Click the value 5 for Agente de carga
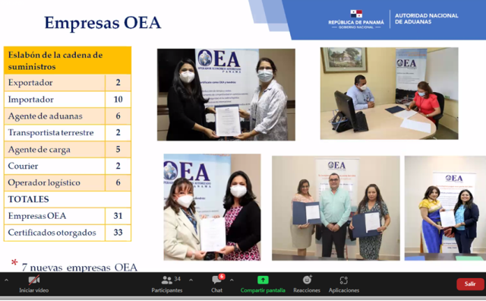The width and height of the screenshot is (486, 301). (118, 149)
